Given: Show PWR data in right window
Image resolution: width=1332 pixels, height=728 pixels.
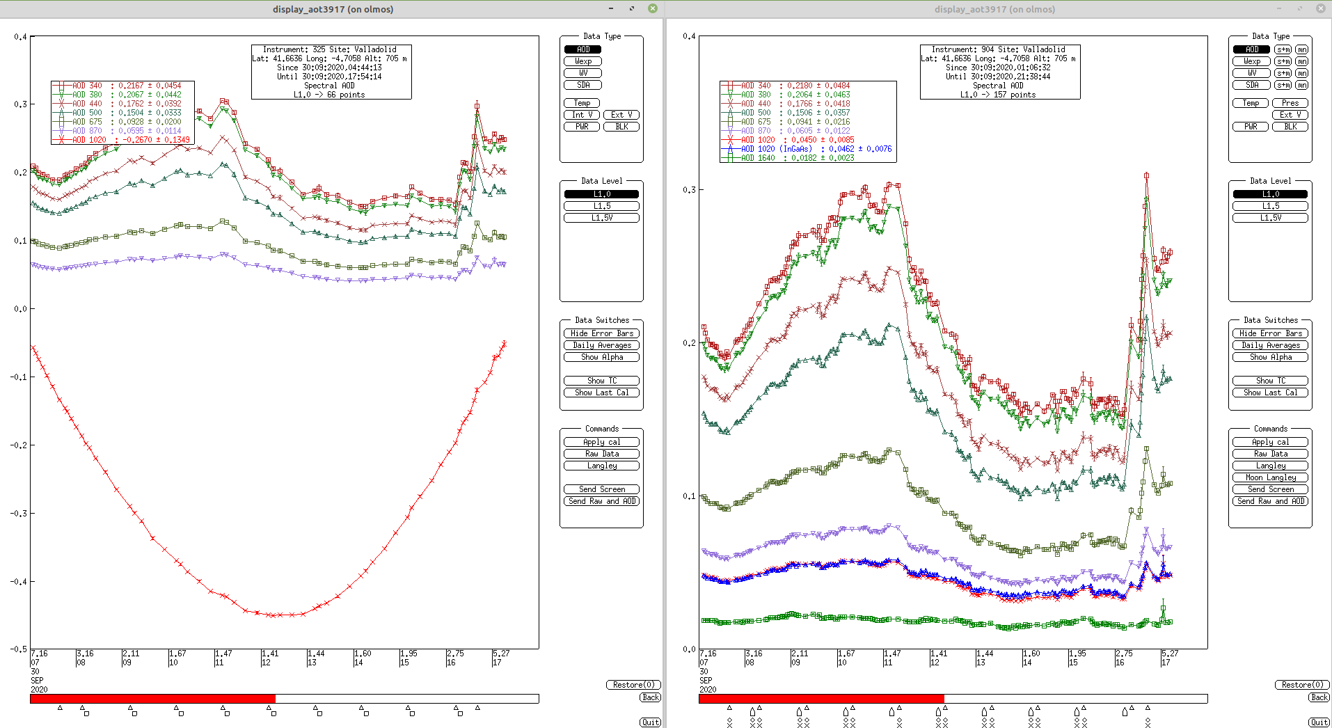Looking at the screenshot, I should [1251, 127].
